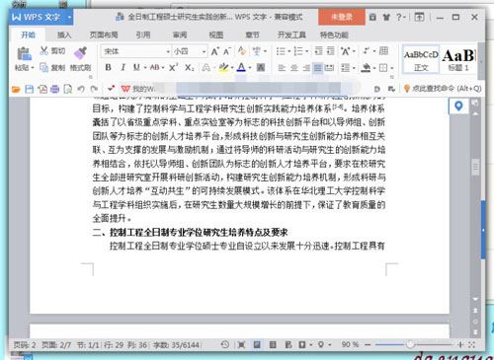Click the 90 % zoom level text

click(x=350, y=344)
